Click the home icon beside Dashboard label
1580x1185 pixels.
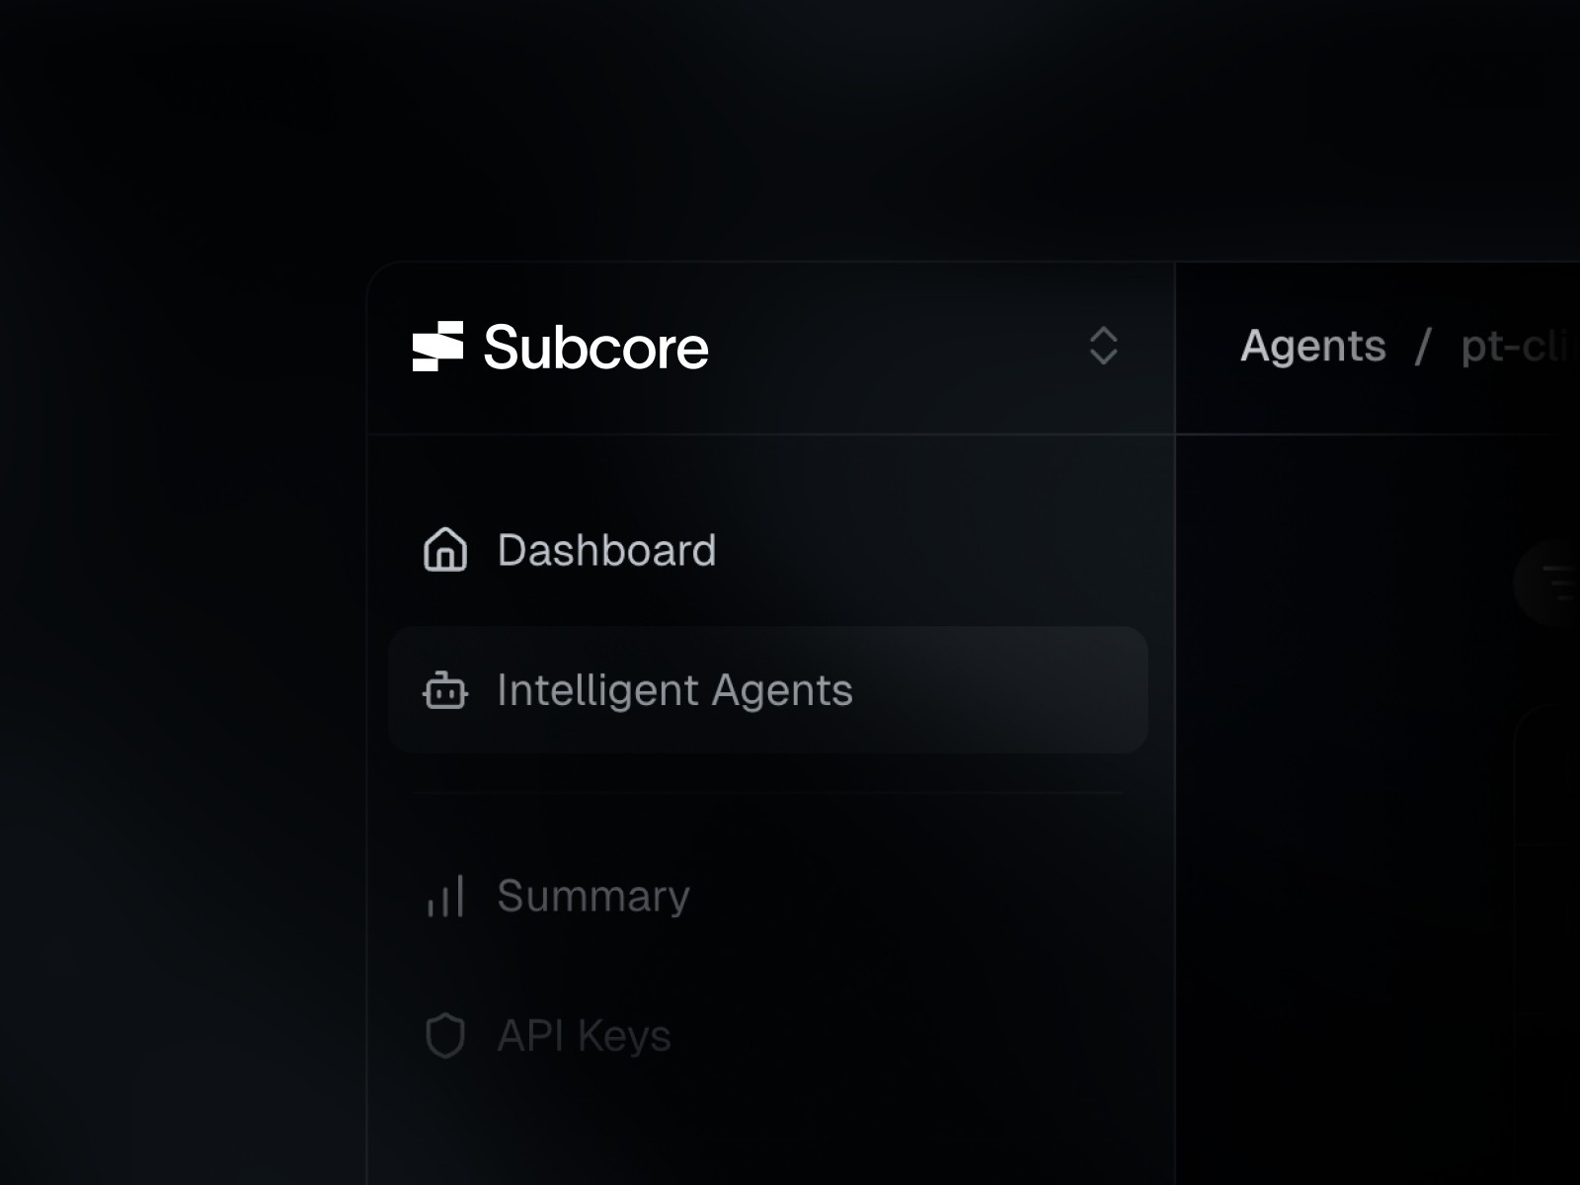point(445,551)
